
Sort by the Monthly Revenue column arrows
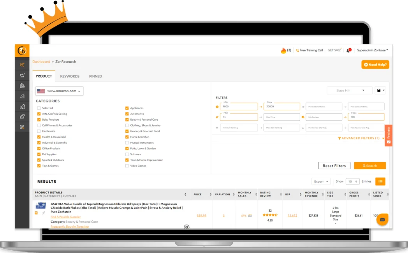click(323, 195)
